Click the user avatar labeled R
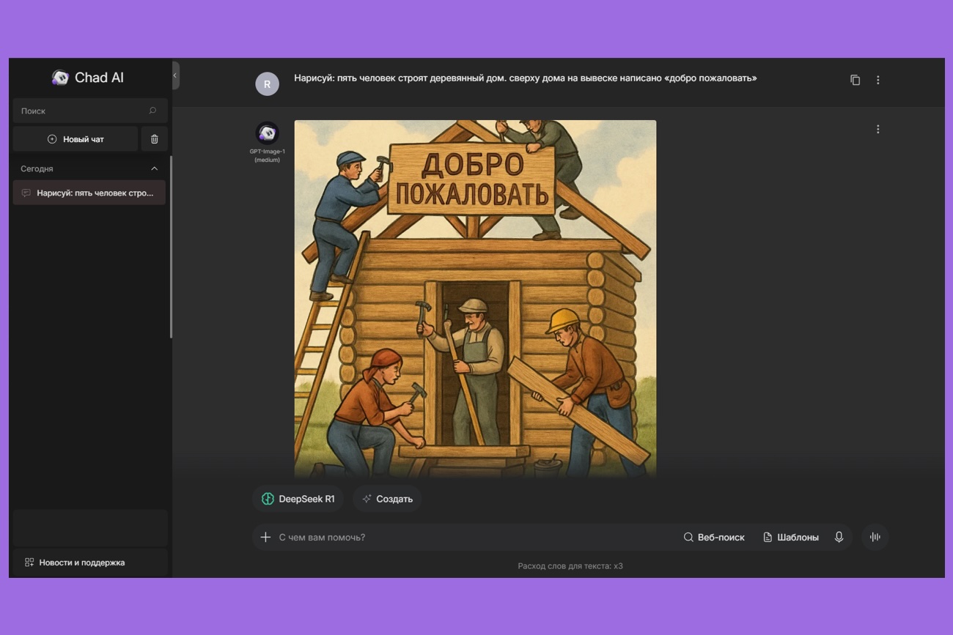 267,84
